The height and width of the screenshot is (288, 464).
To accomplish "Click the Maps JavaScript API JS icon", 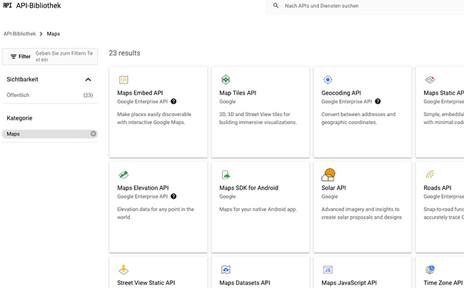I will click(x=328, y=269).
